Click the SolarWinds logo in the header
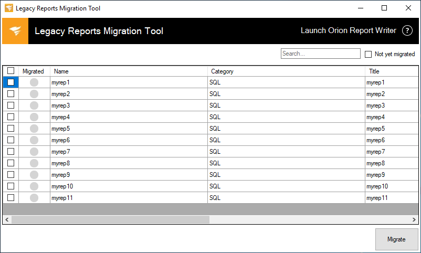421x253 pixels. 15,31
